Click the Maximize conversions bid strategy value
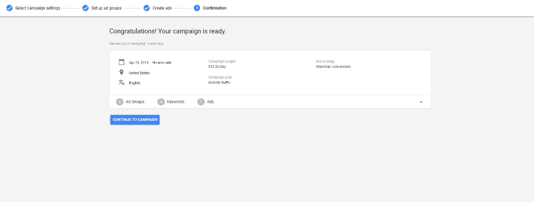Screen dimensions: 534x202 [333, 67]
